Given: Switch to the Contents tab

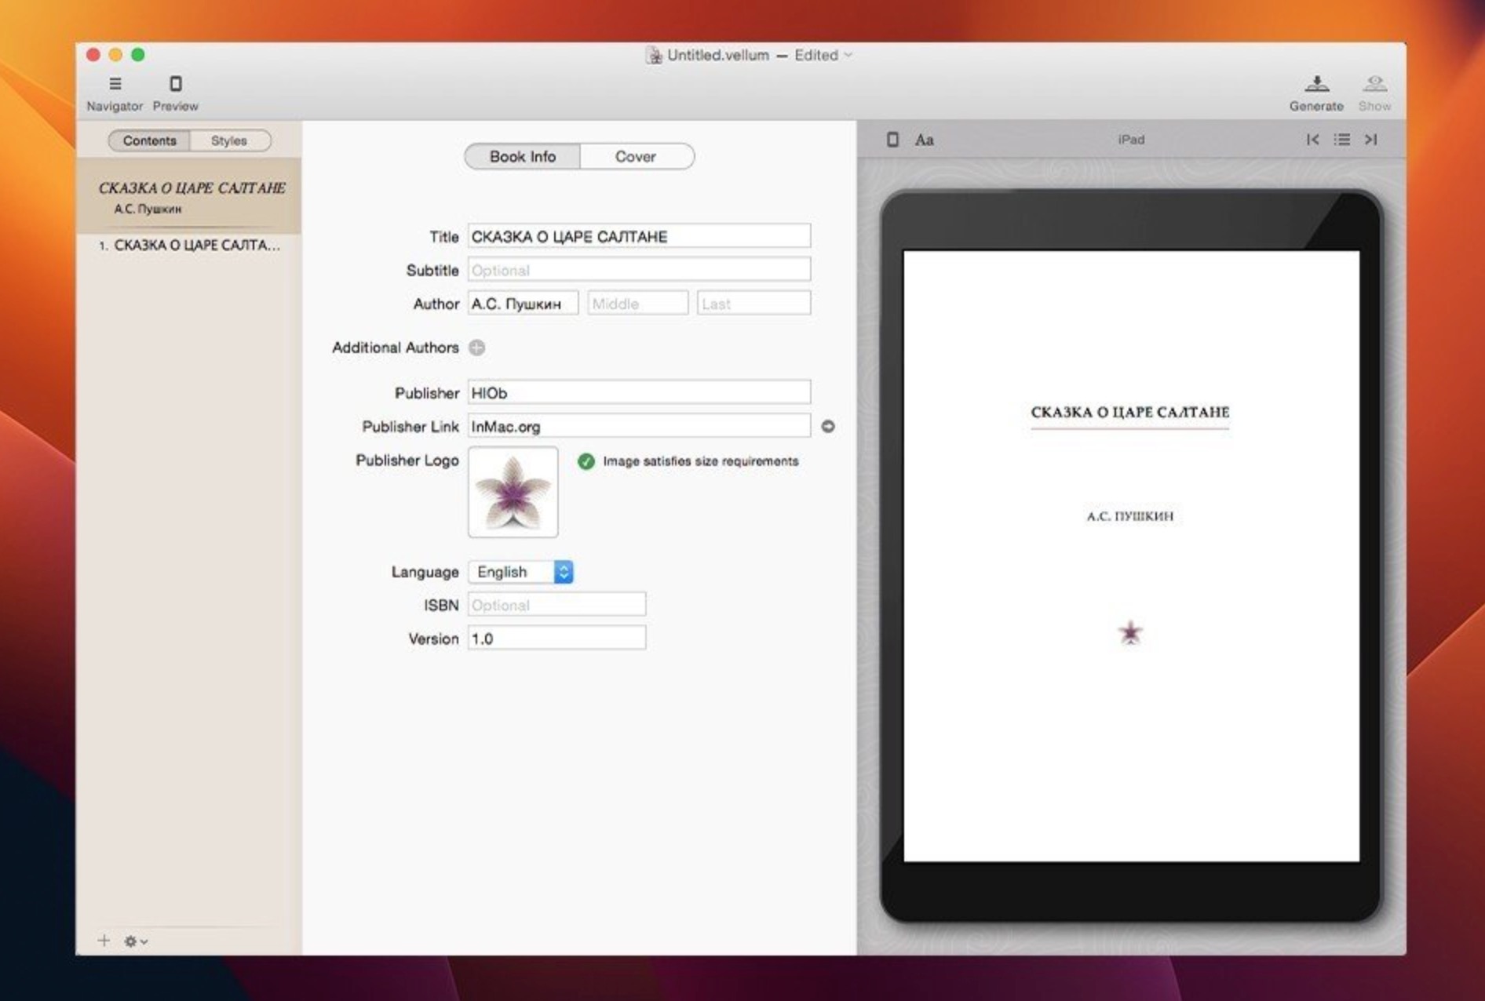Looking at the screenshot, I should [x=148, y=140].
